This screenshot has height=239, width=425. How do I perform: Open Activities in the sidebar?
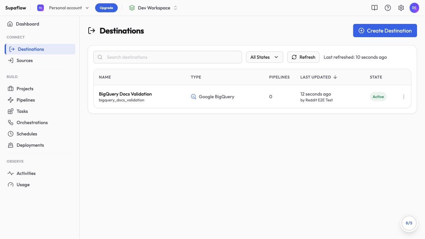coord(40,173)
